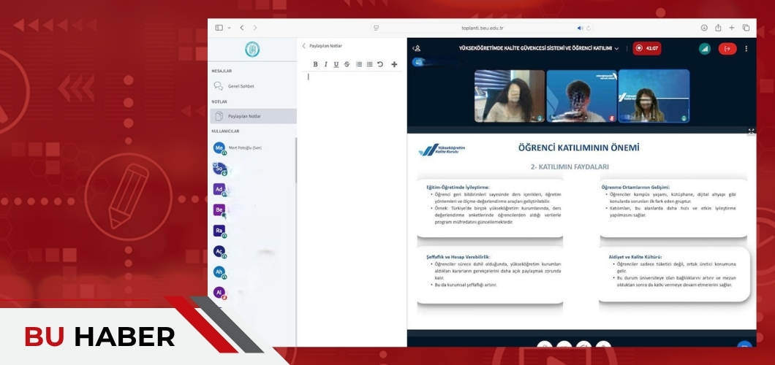Screen dimensions: 775x365
Task: Click the recording timer 41:07 button
Action: (647, 49)
